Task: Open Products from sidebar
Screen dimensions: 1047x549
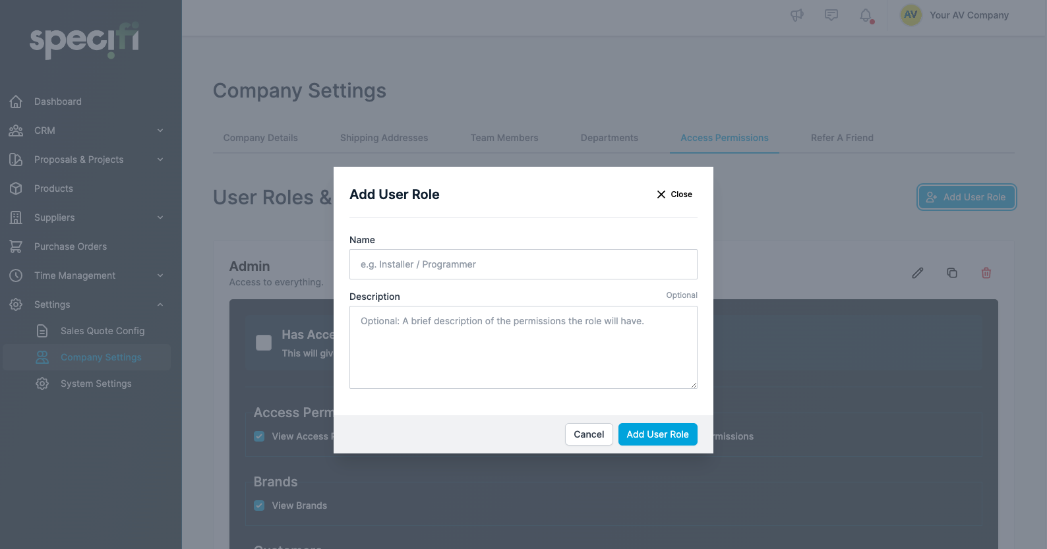Action: tap(53, 188)
